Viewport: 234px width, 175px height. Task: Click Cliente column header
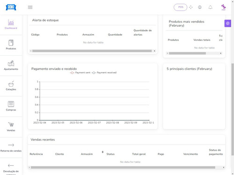(59, 154)
